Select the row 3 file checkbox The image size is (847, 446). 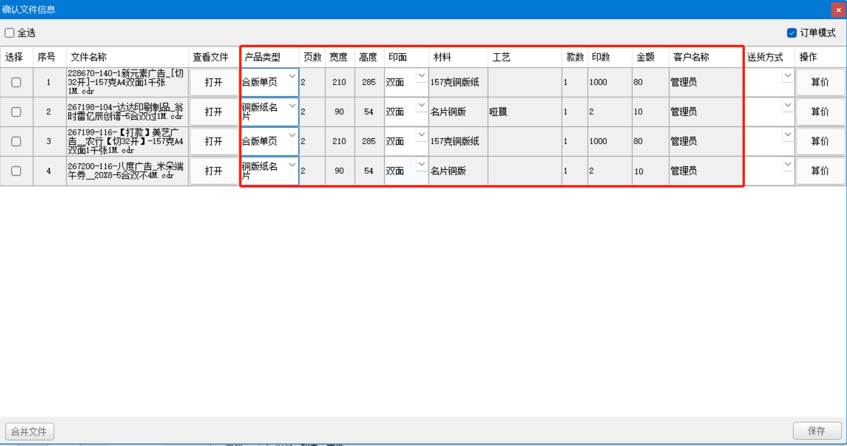16,141
